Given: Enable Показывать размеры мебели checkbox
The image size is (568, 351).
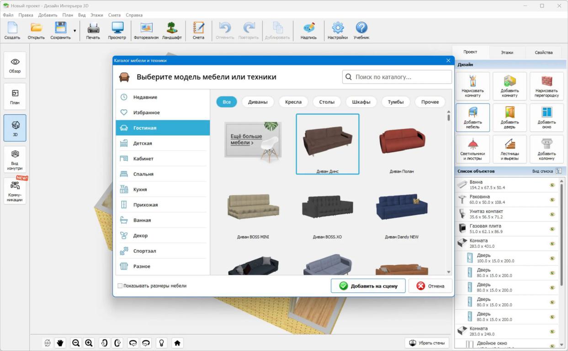Looking at the screenshot, I should pos(120,286).
